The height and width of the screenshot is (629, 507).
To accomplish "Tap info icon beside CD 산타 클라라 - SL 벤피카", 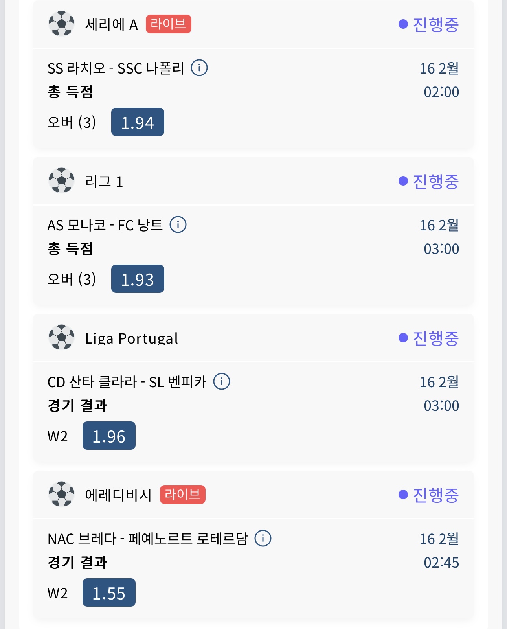I will coord(222,381).
